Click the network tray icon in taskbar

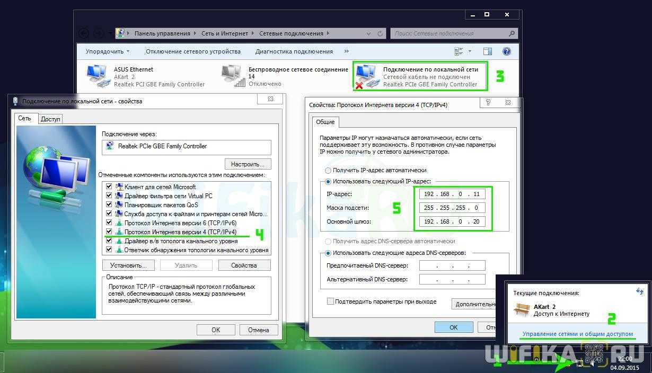tap(580, 363)
